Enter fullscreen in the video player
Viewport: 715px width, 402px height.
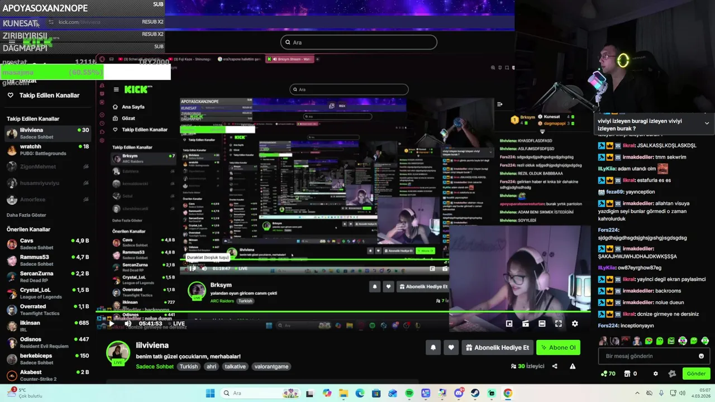pyautogui.click(x=558, y=323)
